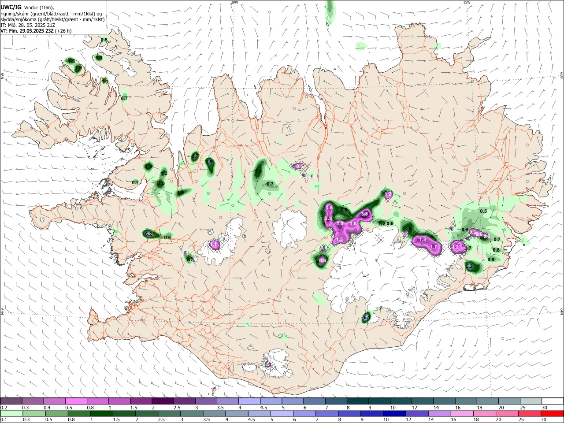Click the '0.2' label in the upper legend
Image resolution: width=564 pixels, height=423 pixels.
[4, 408]
